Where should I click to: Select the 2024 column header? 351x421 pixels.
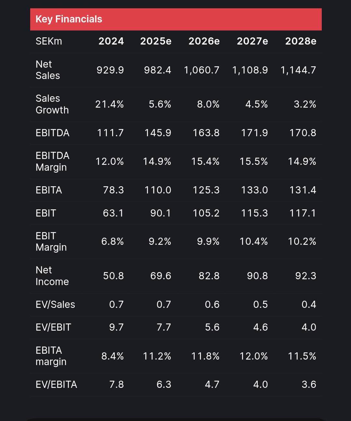[111, 41]
